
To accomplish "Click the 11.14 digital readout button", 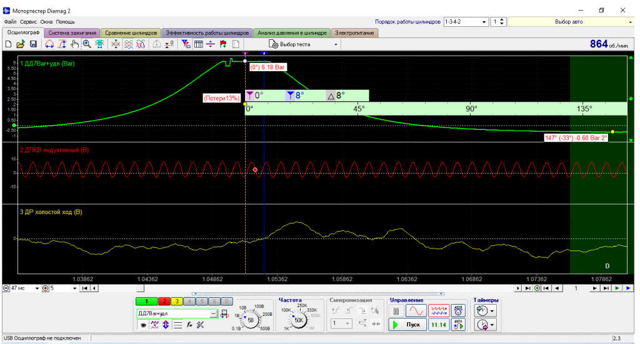I will click(x=439, y=325).
